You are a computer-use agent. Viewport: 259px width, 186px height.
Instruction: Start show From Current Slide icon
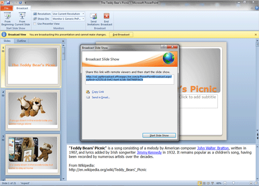tap(22, 16)
